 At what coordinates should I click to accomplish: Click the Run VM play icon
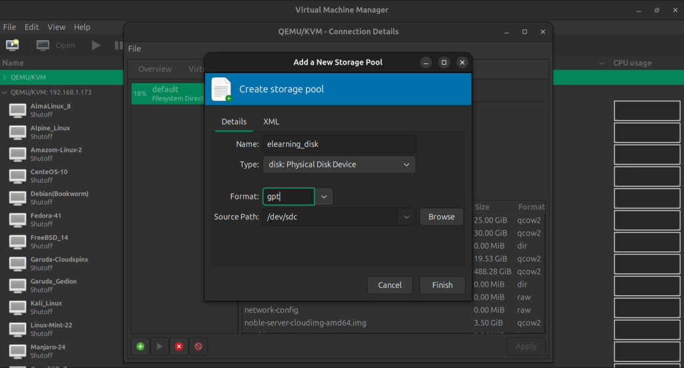[x=96, y=45]
